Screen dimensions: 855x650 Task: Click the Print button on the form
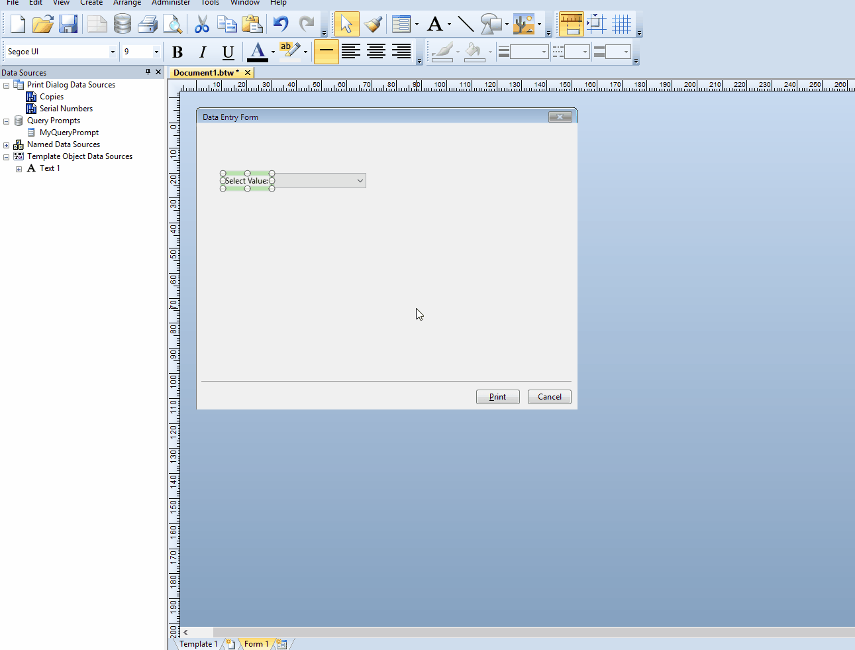tap(498, 397)
